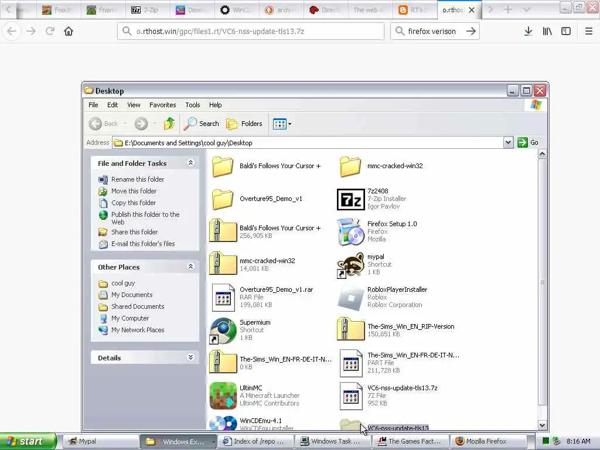Select The-Sims PART File icon, 211,728 KB
Screen dimensions: 600x450
[x=351, y=363]
